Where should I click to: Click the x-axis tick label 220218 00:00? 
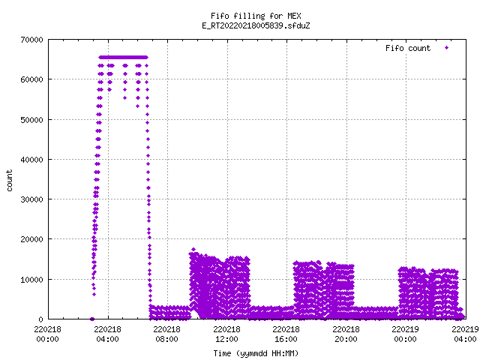(47, 334)
